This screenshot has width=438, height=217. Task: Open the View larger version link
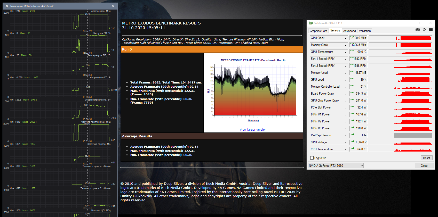coord(253,130)
